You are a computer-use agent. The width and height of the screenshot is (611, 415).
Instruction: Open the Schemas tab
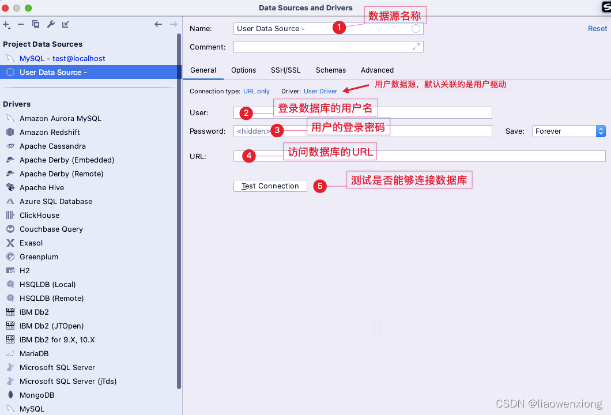coord(331,70)
